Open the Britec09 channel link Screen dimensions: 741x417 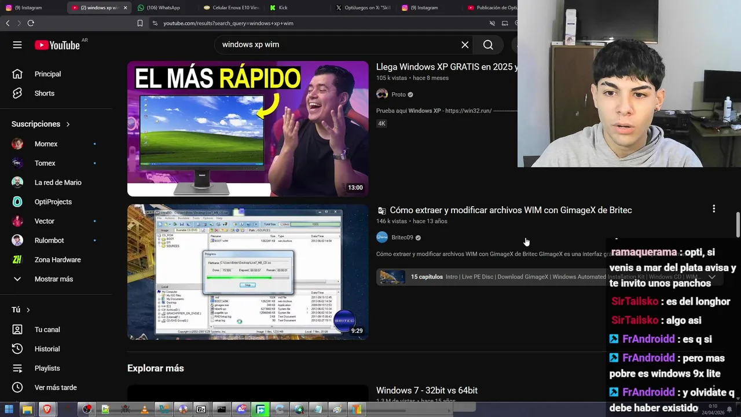point(402,237)
